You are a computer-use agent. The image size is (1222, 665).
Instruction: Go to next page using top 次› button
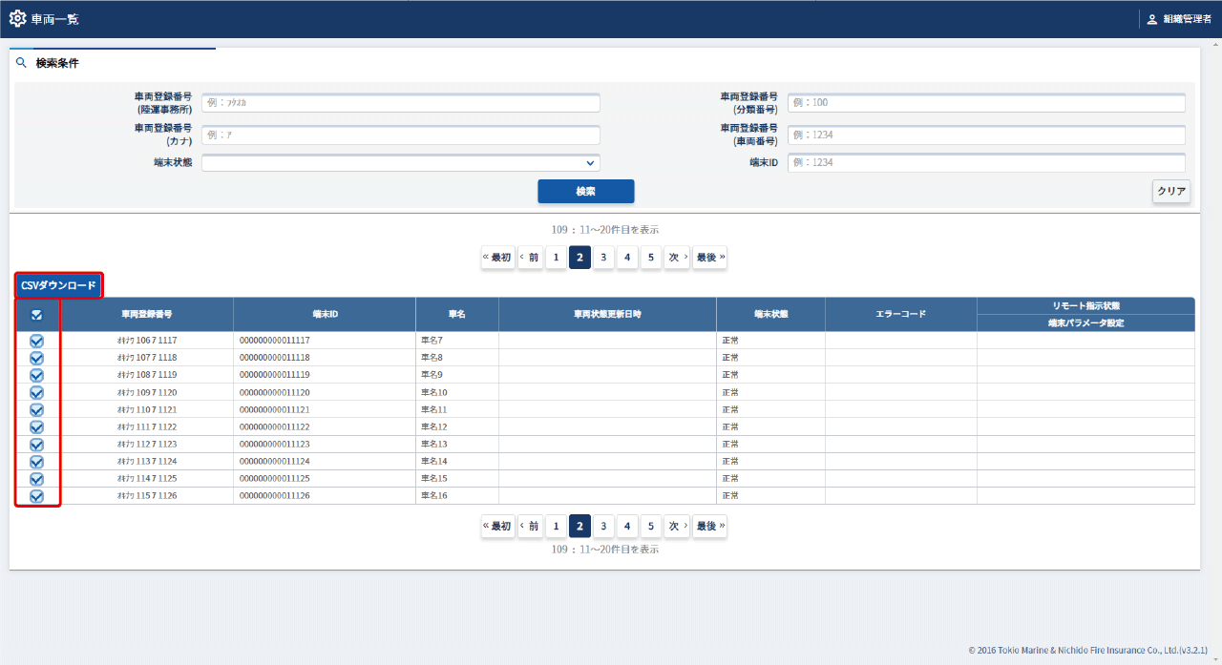pyautogui.click(x=677, y=258)
